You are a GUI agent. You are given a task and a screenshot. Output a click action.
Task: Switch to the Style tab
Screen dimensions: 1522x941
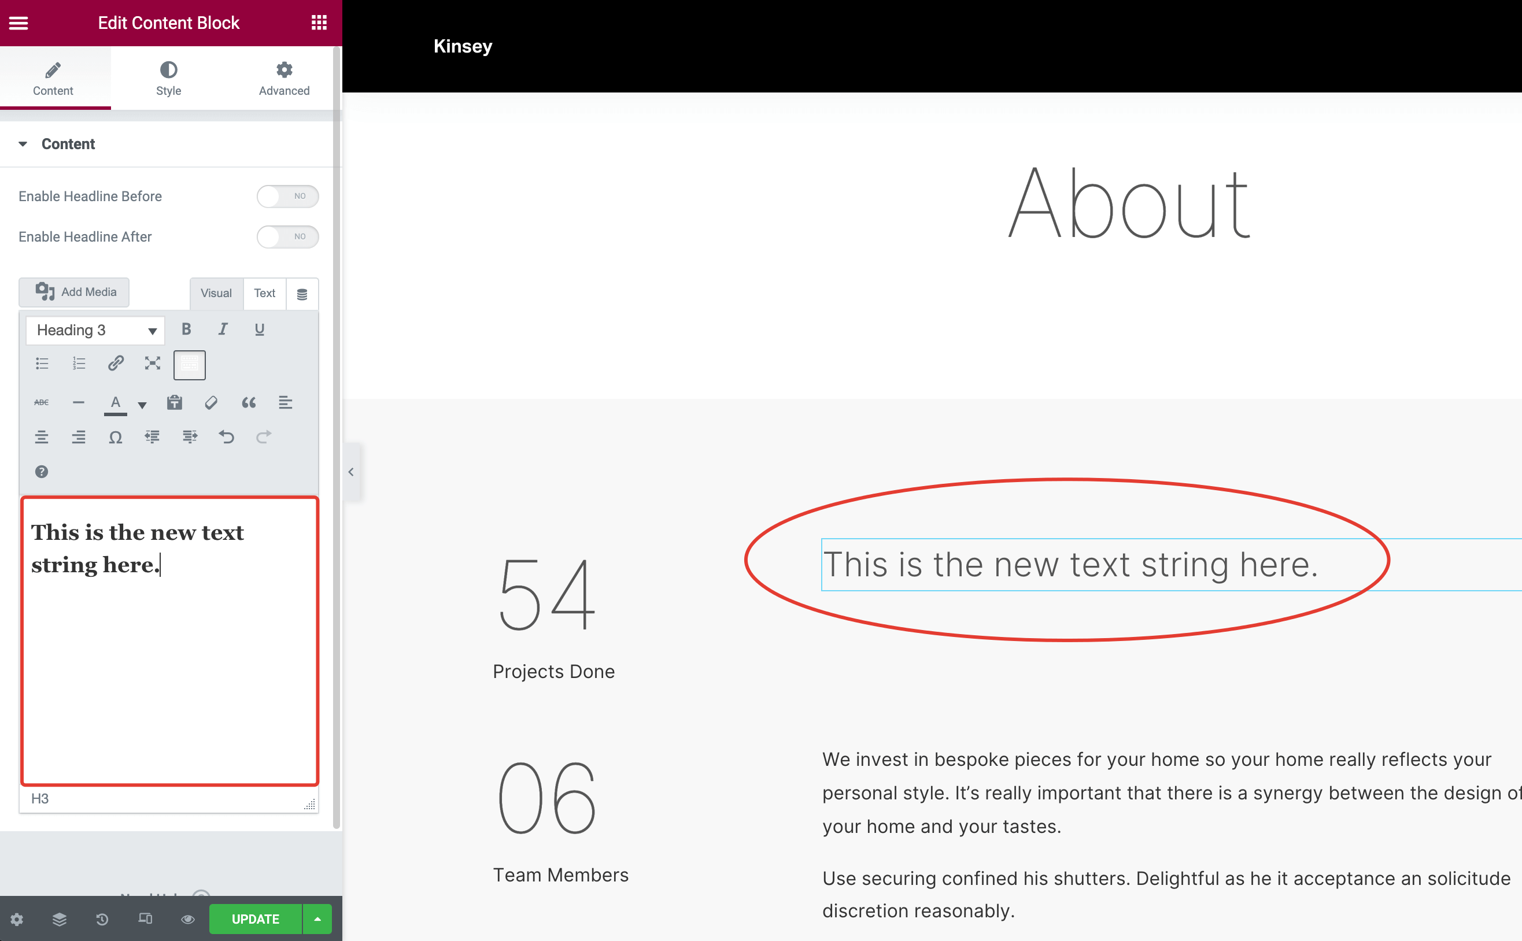168,78
